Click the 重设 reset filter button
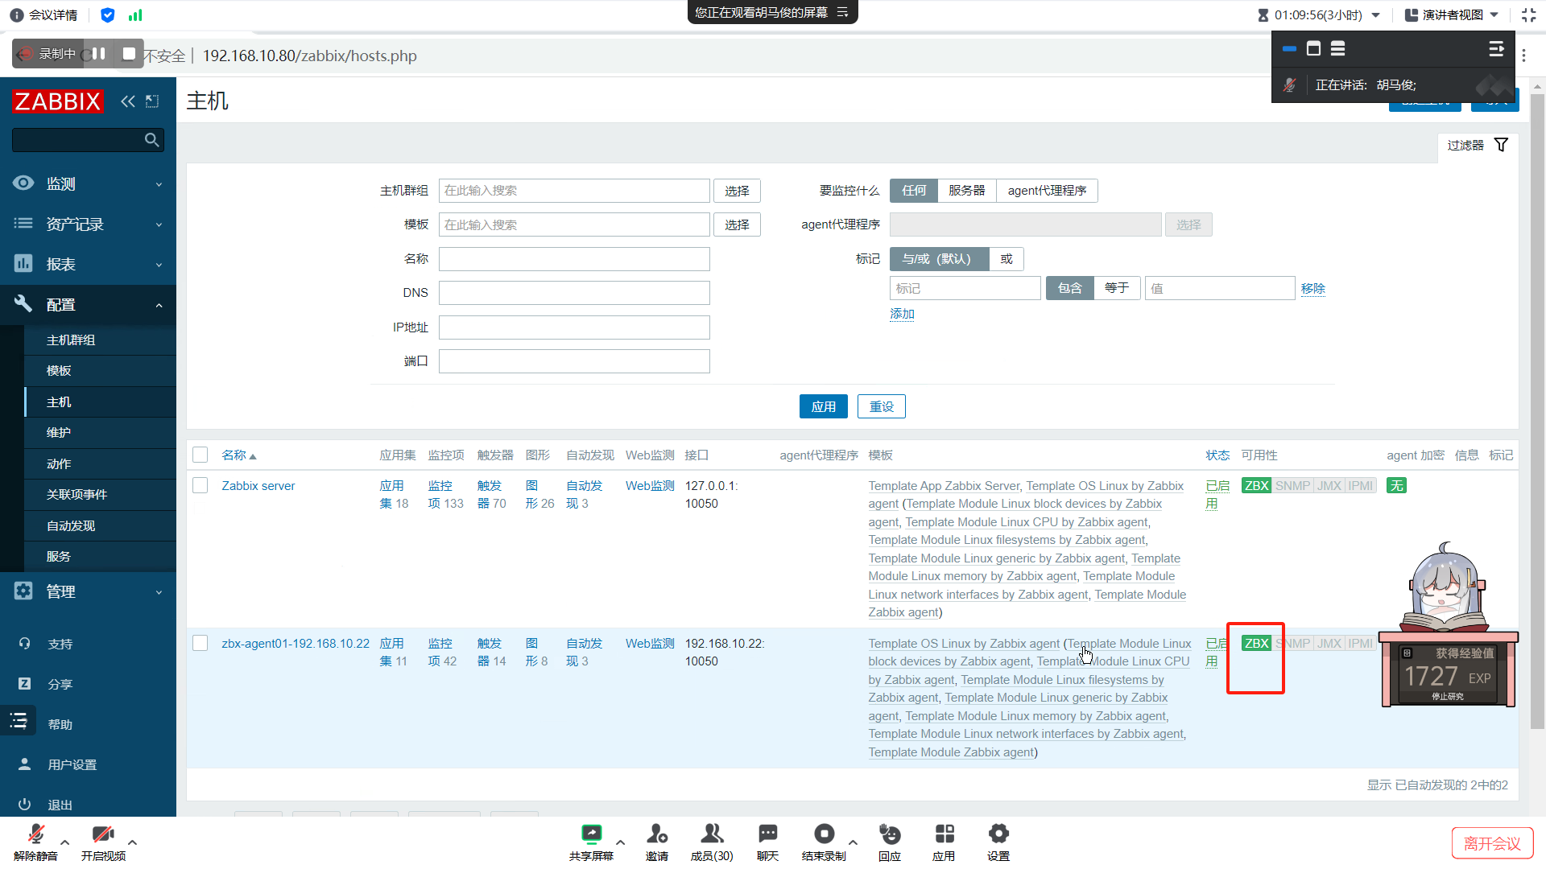Screen dimensions: 1546x869 click(882, 406)
